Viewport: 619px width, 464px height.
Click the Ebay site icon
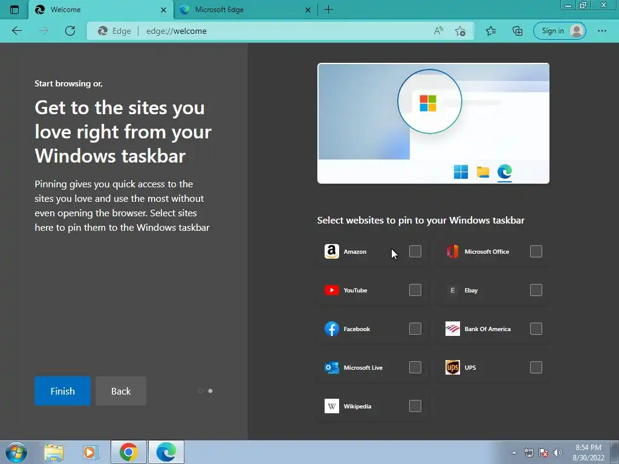click(x=452, y=290)
